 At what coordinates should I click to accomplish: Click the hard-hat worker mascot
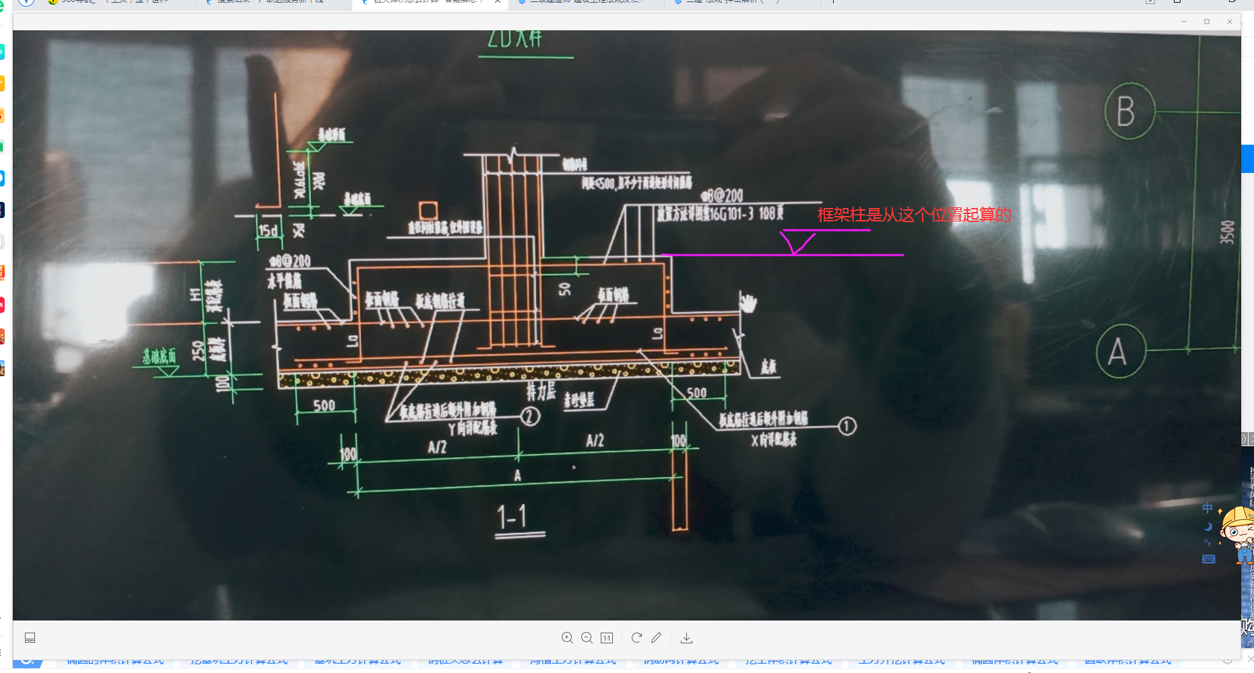[1239, 535]
